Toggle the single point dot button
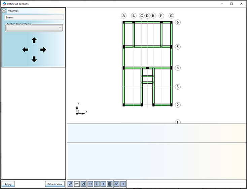This screenshot has height=189, width=247. (103, 184)
